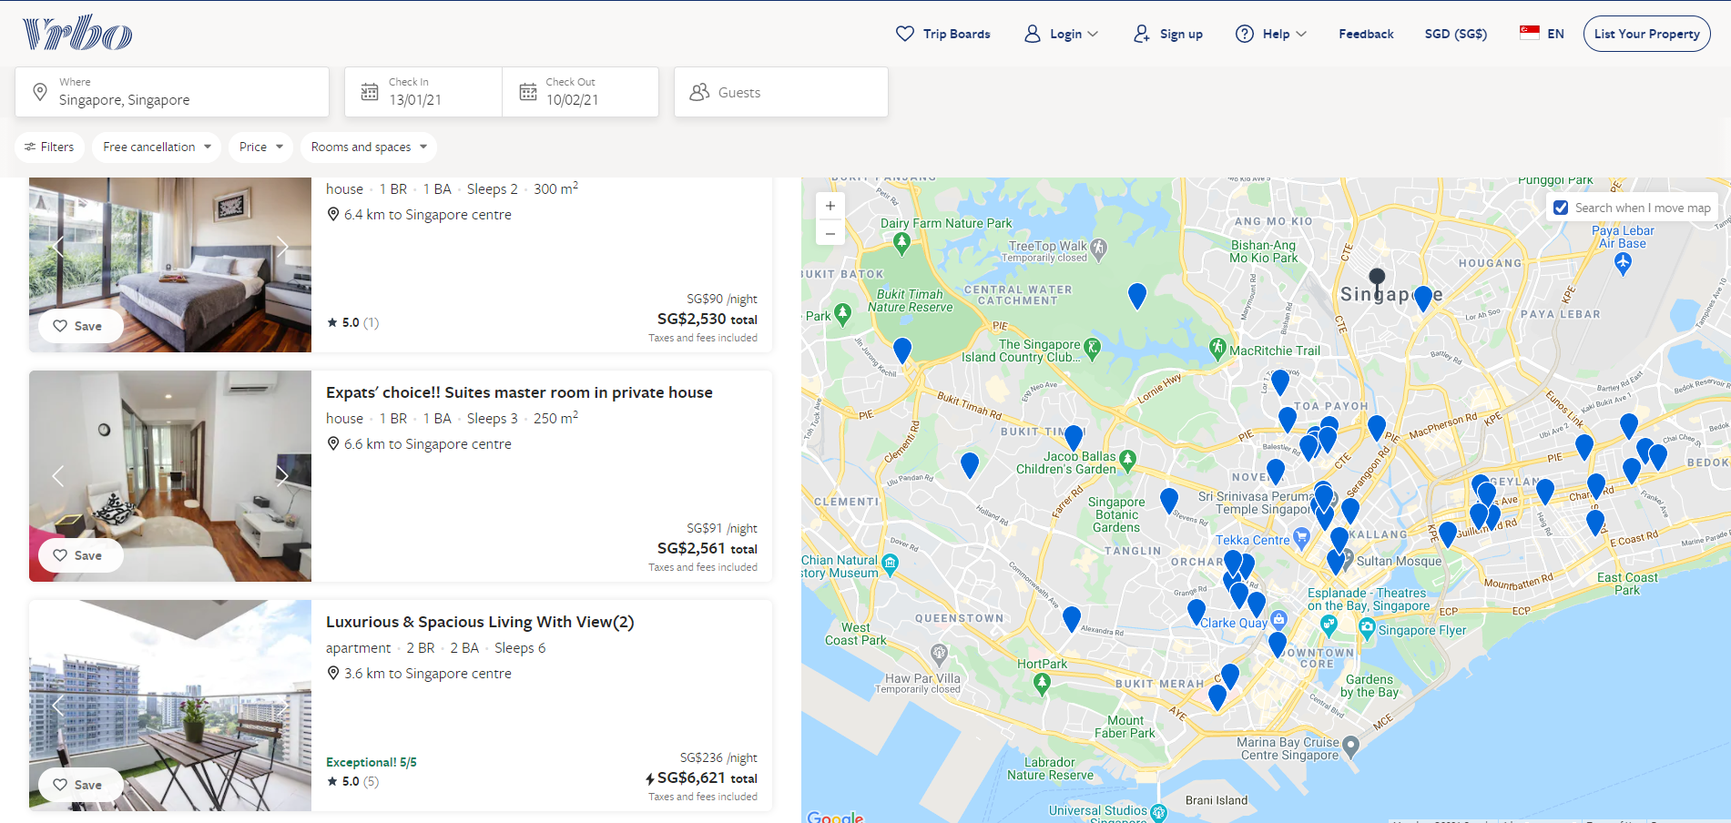The width and height of the screenshot is (1731, 823).
Task: Save the Expats' choice master room listing
Action: (x=77, y=555)
